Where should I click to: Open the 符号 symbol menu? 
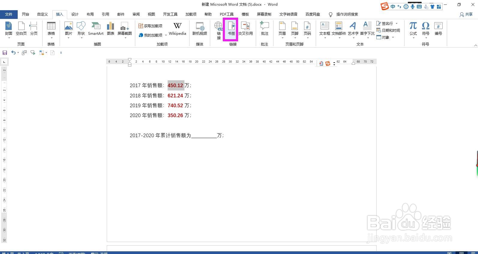426,30
